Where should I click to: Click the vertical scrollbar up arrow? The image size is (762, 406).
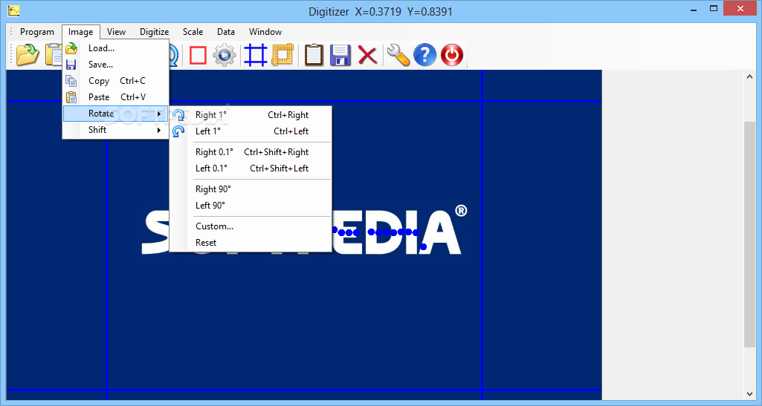(750, 76)
